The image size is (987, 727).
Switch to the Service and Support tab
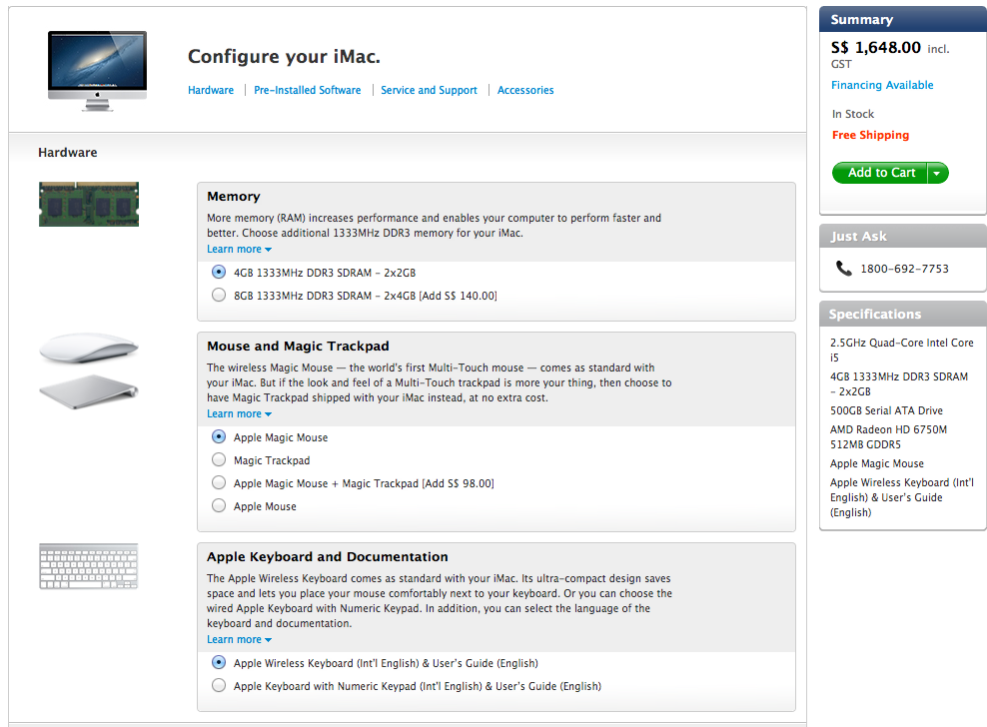pyautogui.click(x=429, y=90)
